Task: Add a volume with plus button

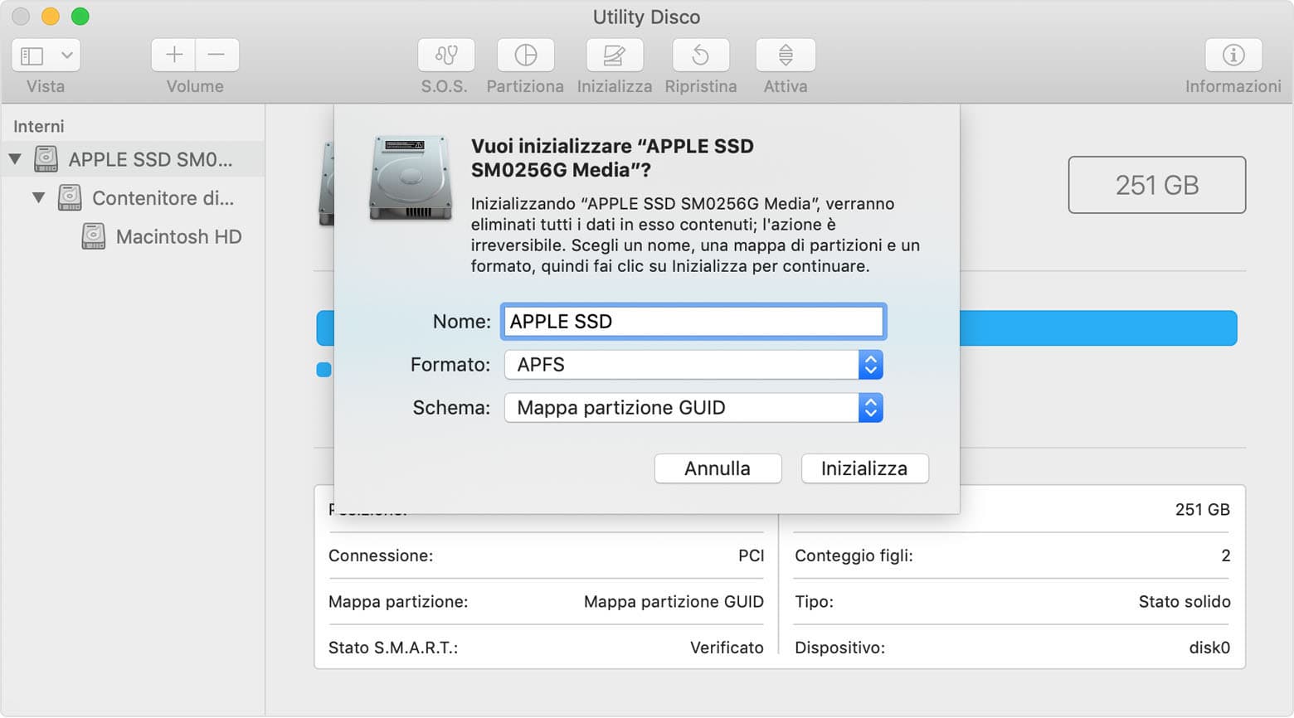Action: pos(173,56)
